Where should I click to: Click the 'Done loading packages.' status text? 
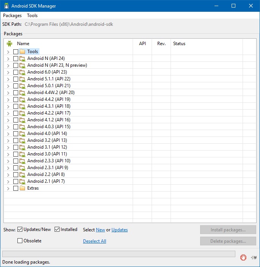point(26,262)
